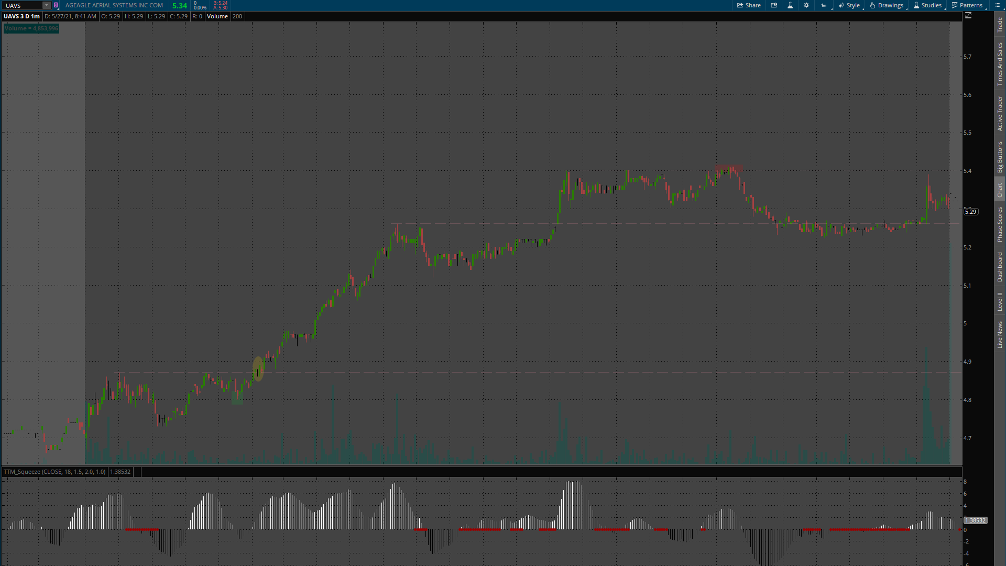1006x566 pixels.
Task: Click the TTM_Squeeze study title label
Action: click(x=54, y=472)
